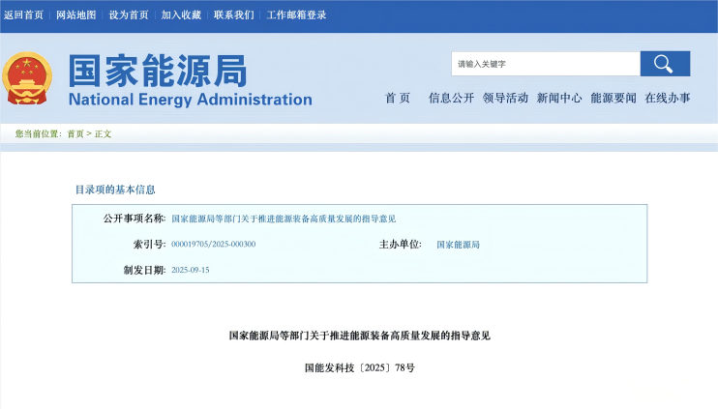The image size is (718, 409).
Task: Open 返回首页 in top bar
Action: (x=23, y=15)
